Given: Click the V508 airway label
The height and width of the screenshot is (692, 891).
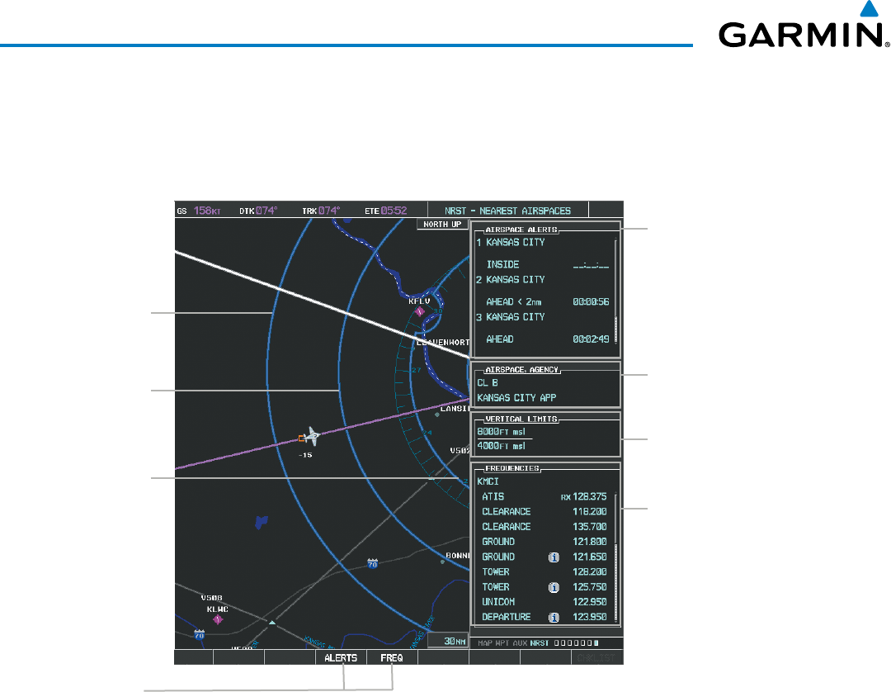Looking at the screenshot, I should click(x=211, y=598).
